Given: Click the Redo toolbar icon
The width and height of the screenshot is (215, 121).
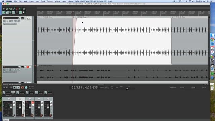Looking at the screenshot, I should tap(20, 9).
